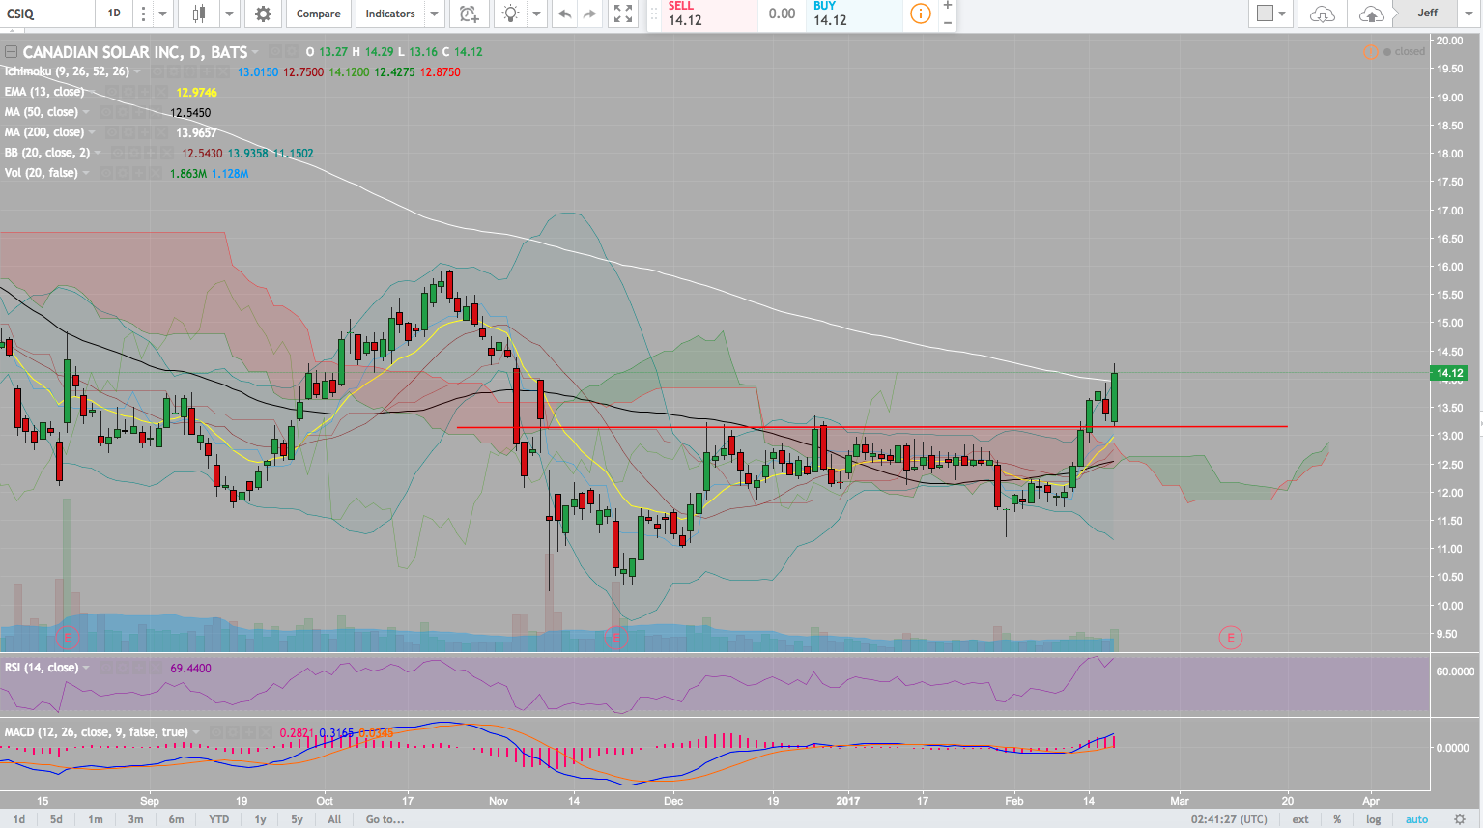The image size is (1483, 828).
Task: Toggle extended hours with ext button
Action: pyautogui.click(x=1300, y=819)
